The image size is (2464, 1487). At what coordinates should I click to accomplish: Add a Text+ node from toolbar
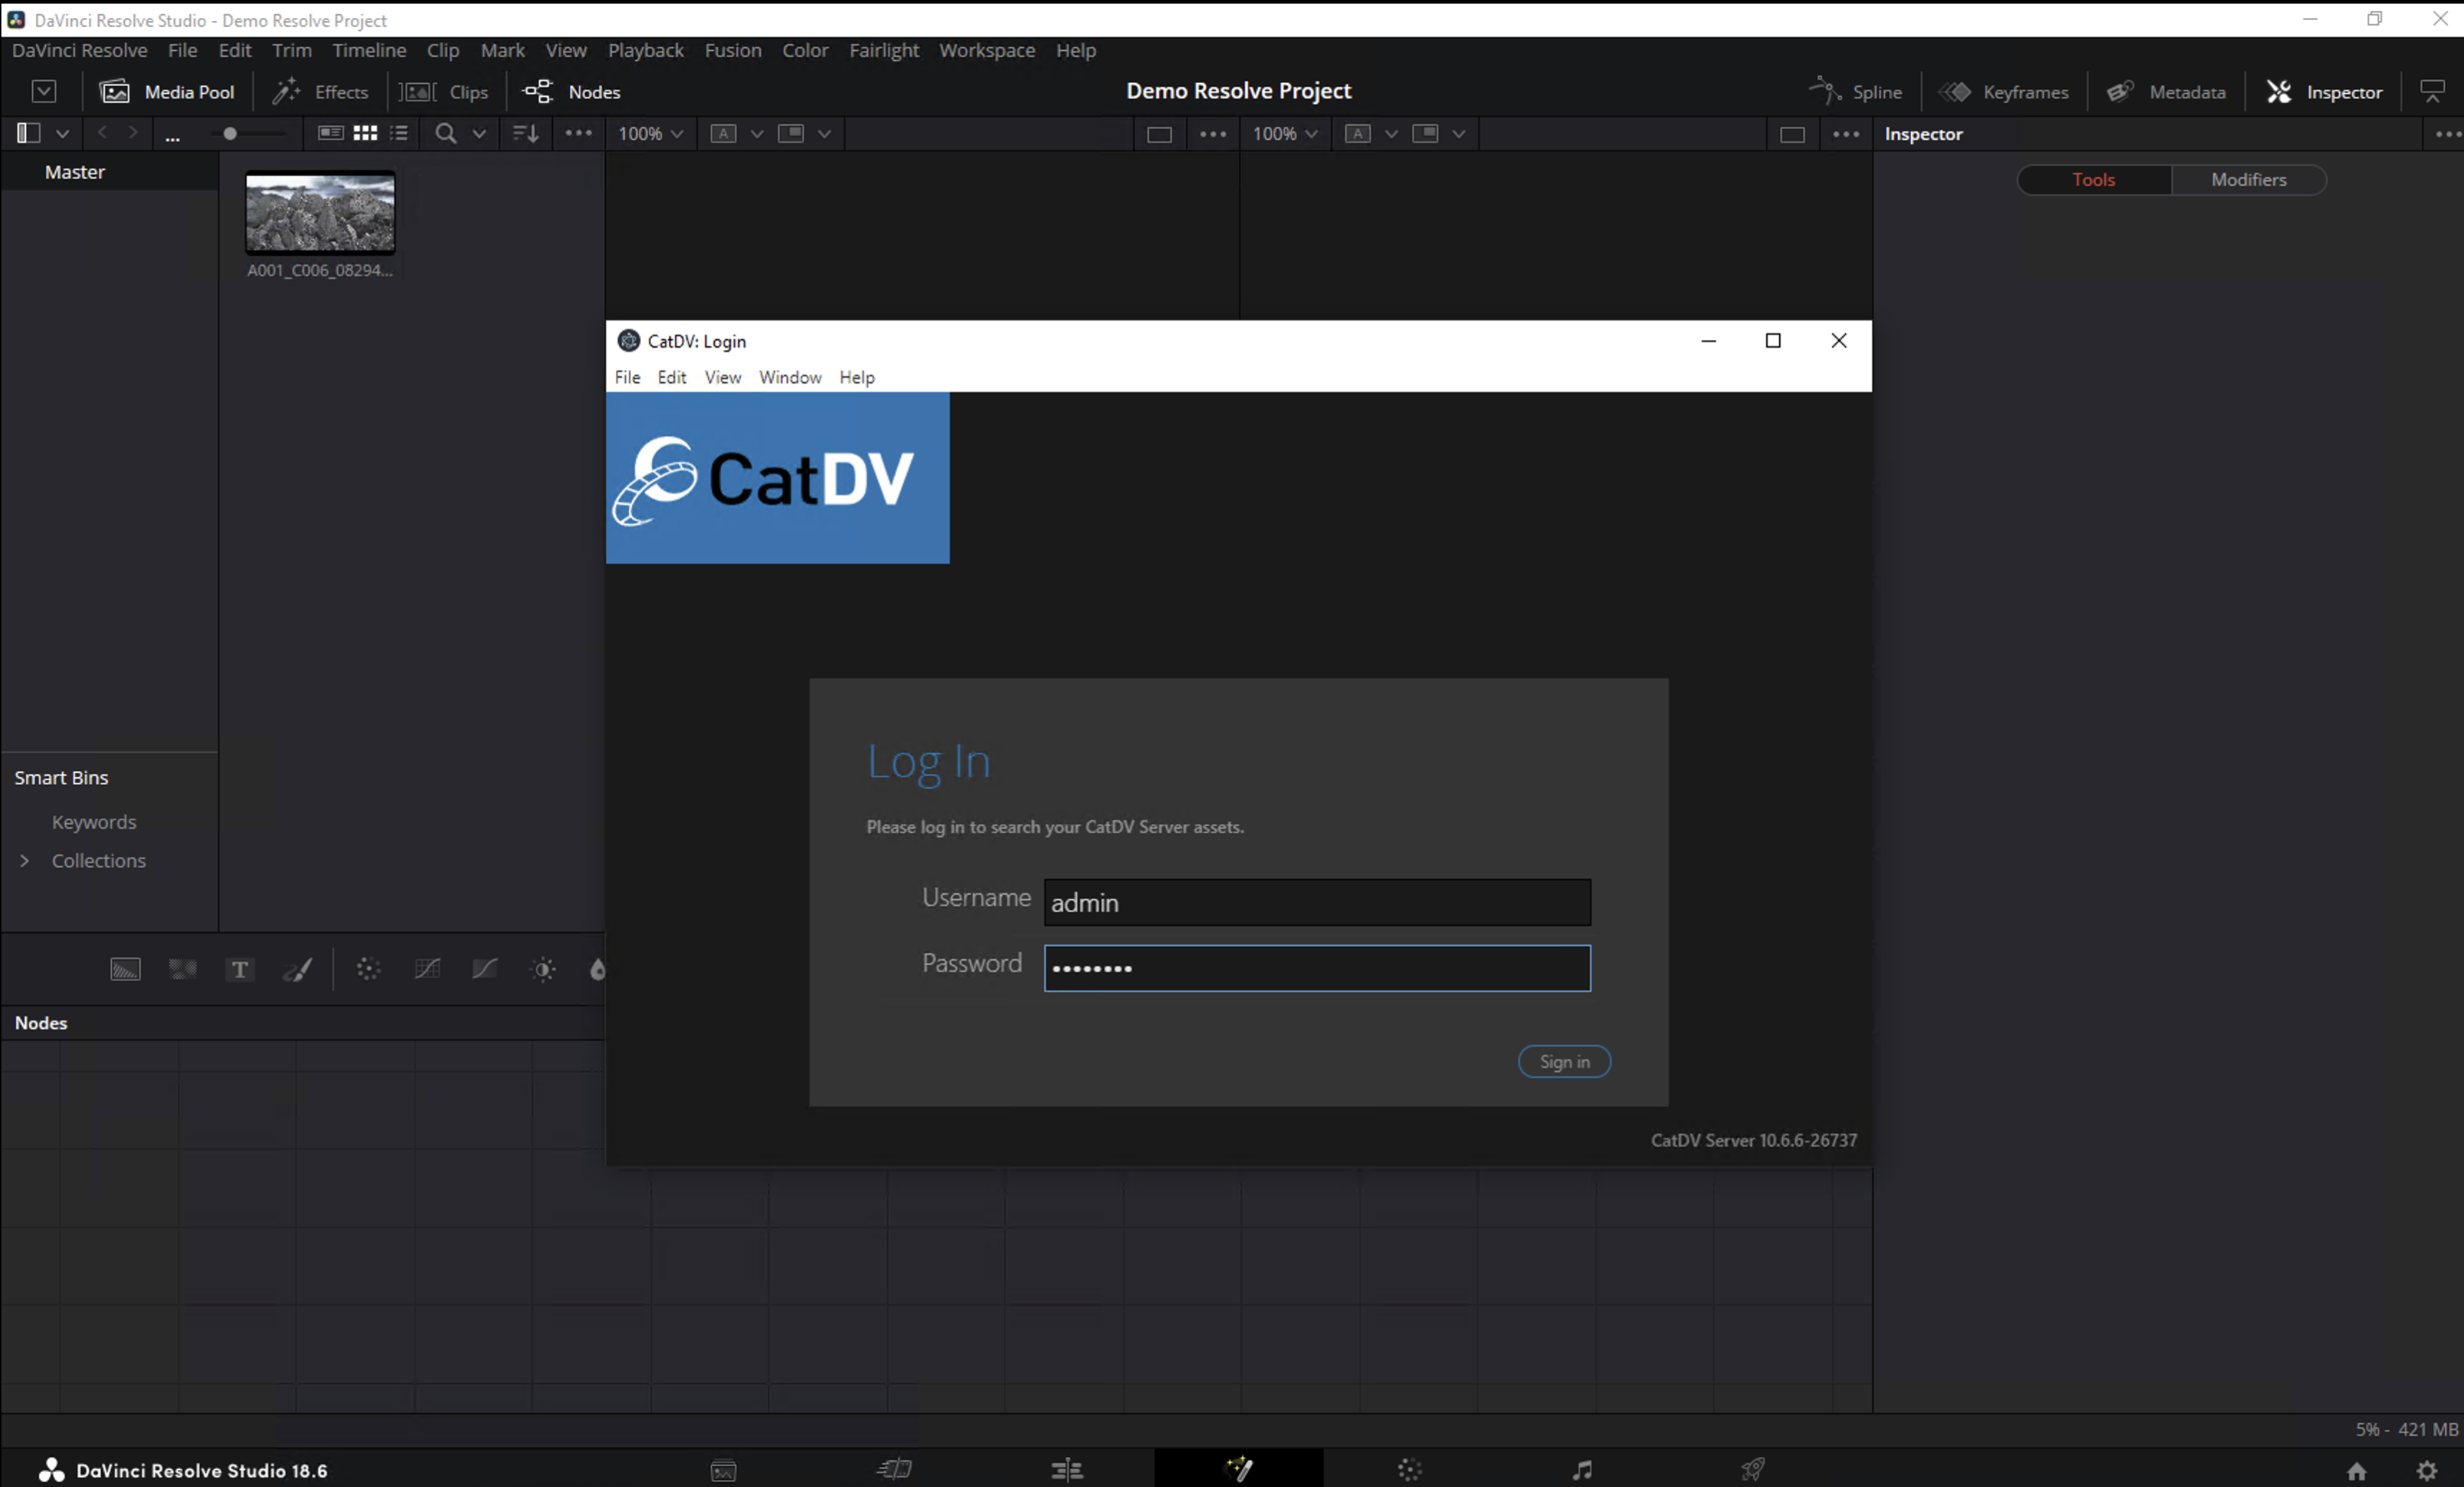(x=240, y=969)
